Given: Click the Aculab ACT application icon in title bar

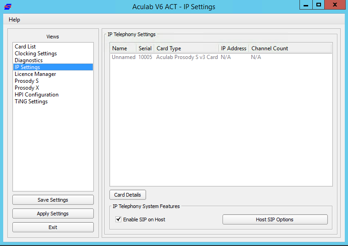Looking at the screenshot, I should click(x=7, y=7).
